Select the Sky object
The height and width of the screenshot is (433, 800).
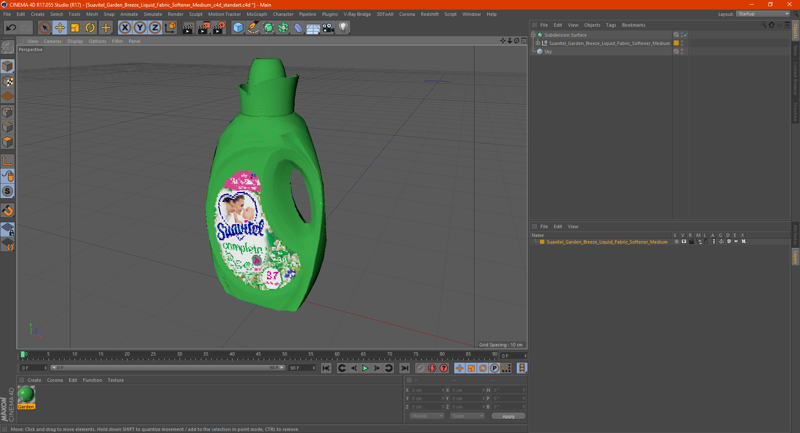pos(548,52)
